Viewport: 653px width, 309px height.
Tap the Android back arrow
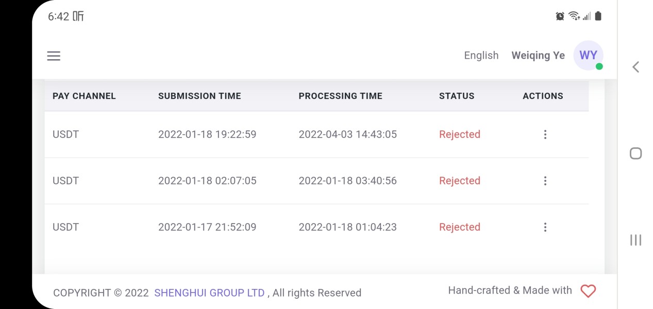635,66
